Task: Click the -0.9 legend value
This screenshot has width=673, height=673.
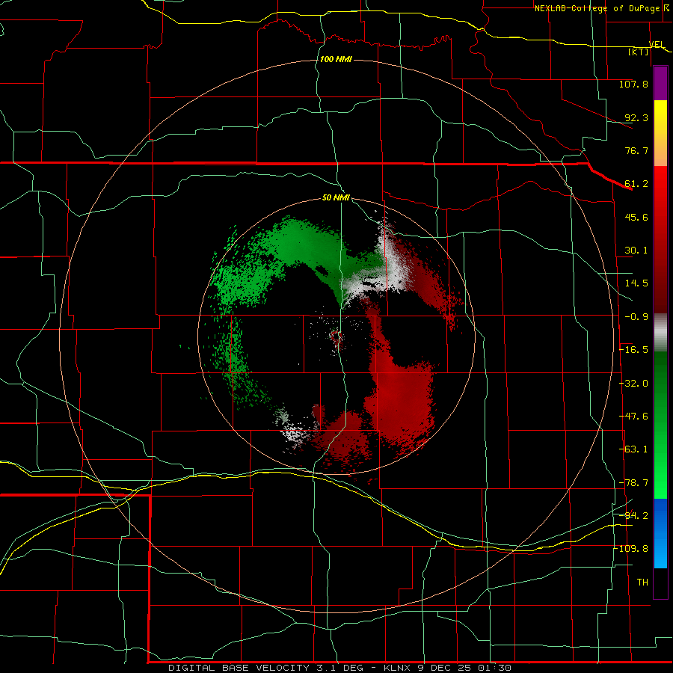Action: coord(636,317)
